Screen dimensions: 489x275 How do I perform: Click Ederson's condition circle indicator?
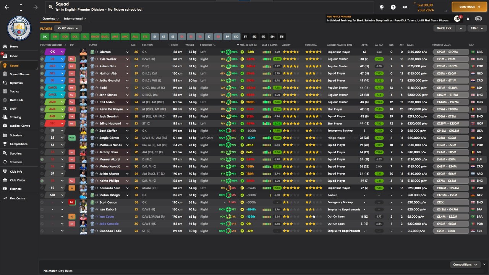click(x=228, y=52)
